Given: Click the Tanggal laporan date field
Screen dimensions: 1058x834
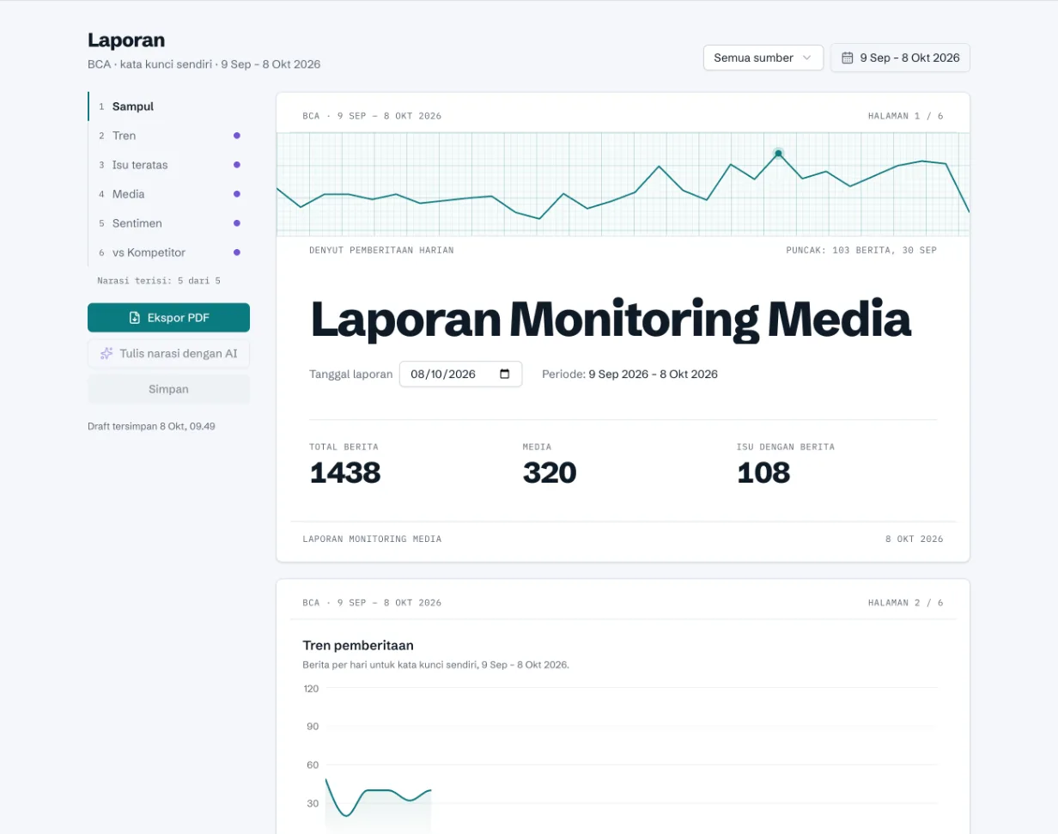Looking at the screenshot, I should point(460,374).
